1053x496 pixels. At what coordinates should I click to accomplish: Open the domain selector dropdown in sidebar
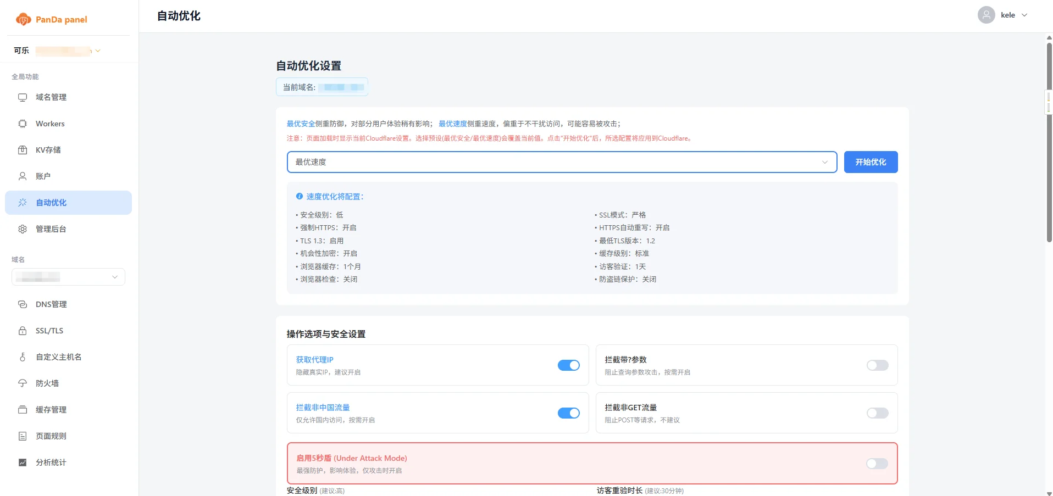(x=68, y=277)
